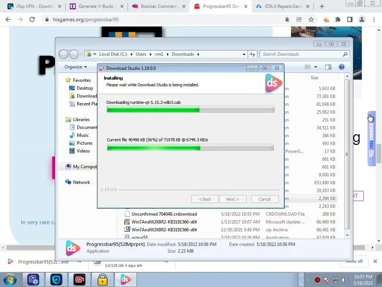Viewport: 382px width, 287px height.
Task: Open the Chrome profile avatar
Action: [362, 19]
